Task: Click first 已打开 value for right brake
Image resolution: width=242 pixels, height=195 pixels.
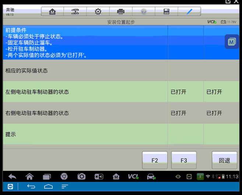Action: pyautogui.click(x=178, y=113)
